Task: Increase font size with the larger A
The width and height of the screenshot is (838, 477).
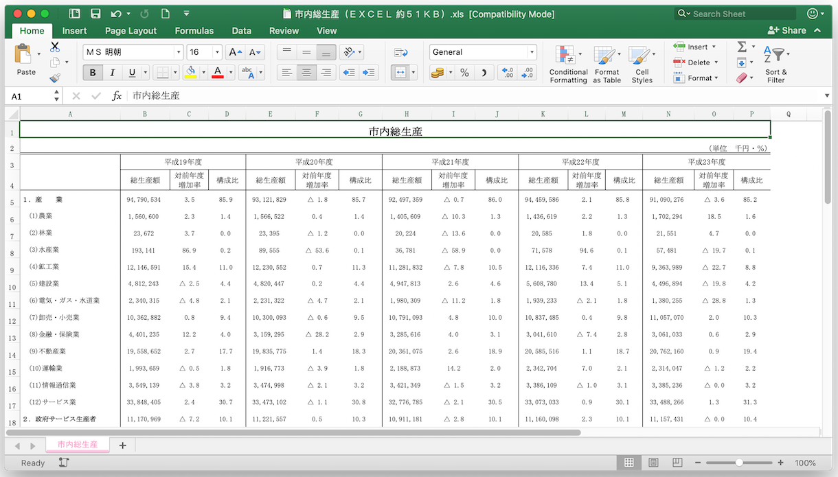Action: 234,52
